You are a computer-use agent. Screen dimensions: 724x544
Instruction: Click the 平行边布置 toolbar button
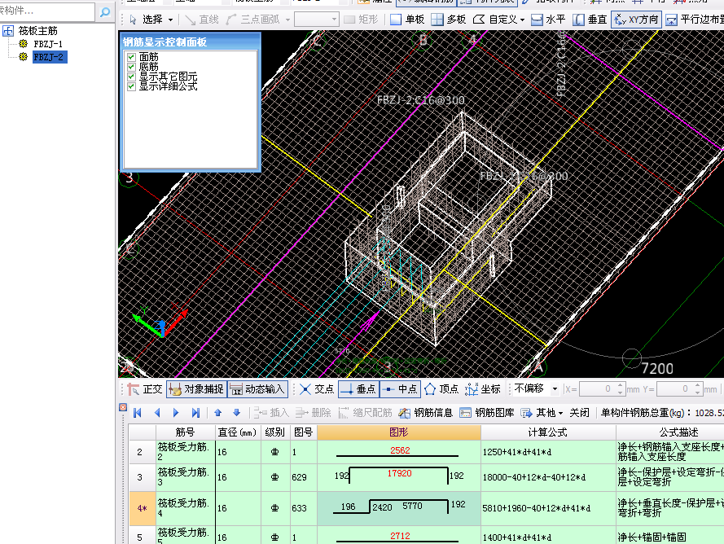[x=694, y=20]
